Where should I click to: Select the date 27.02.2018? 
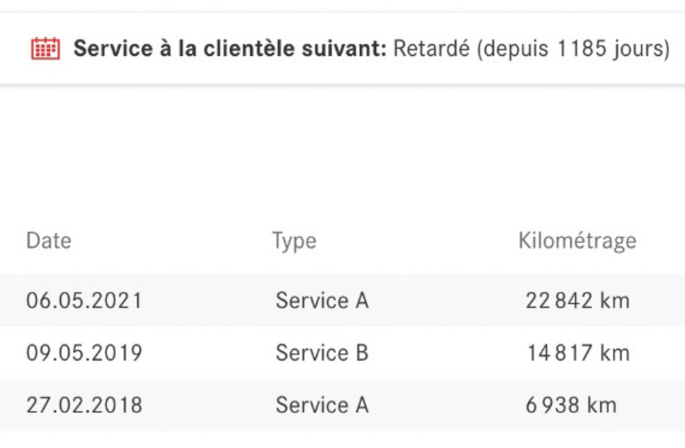tap(84, 405)
